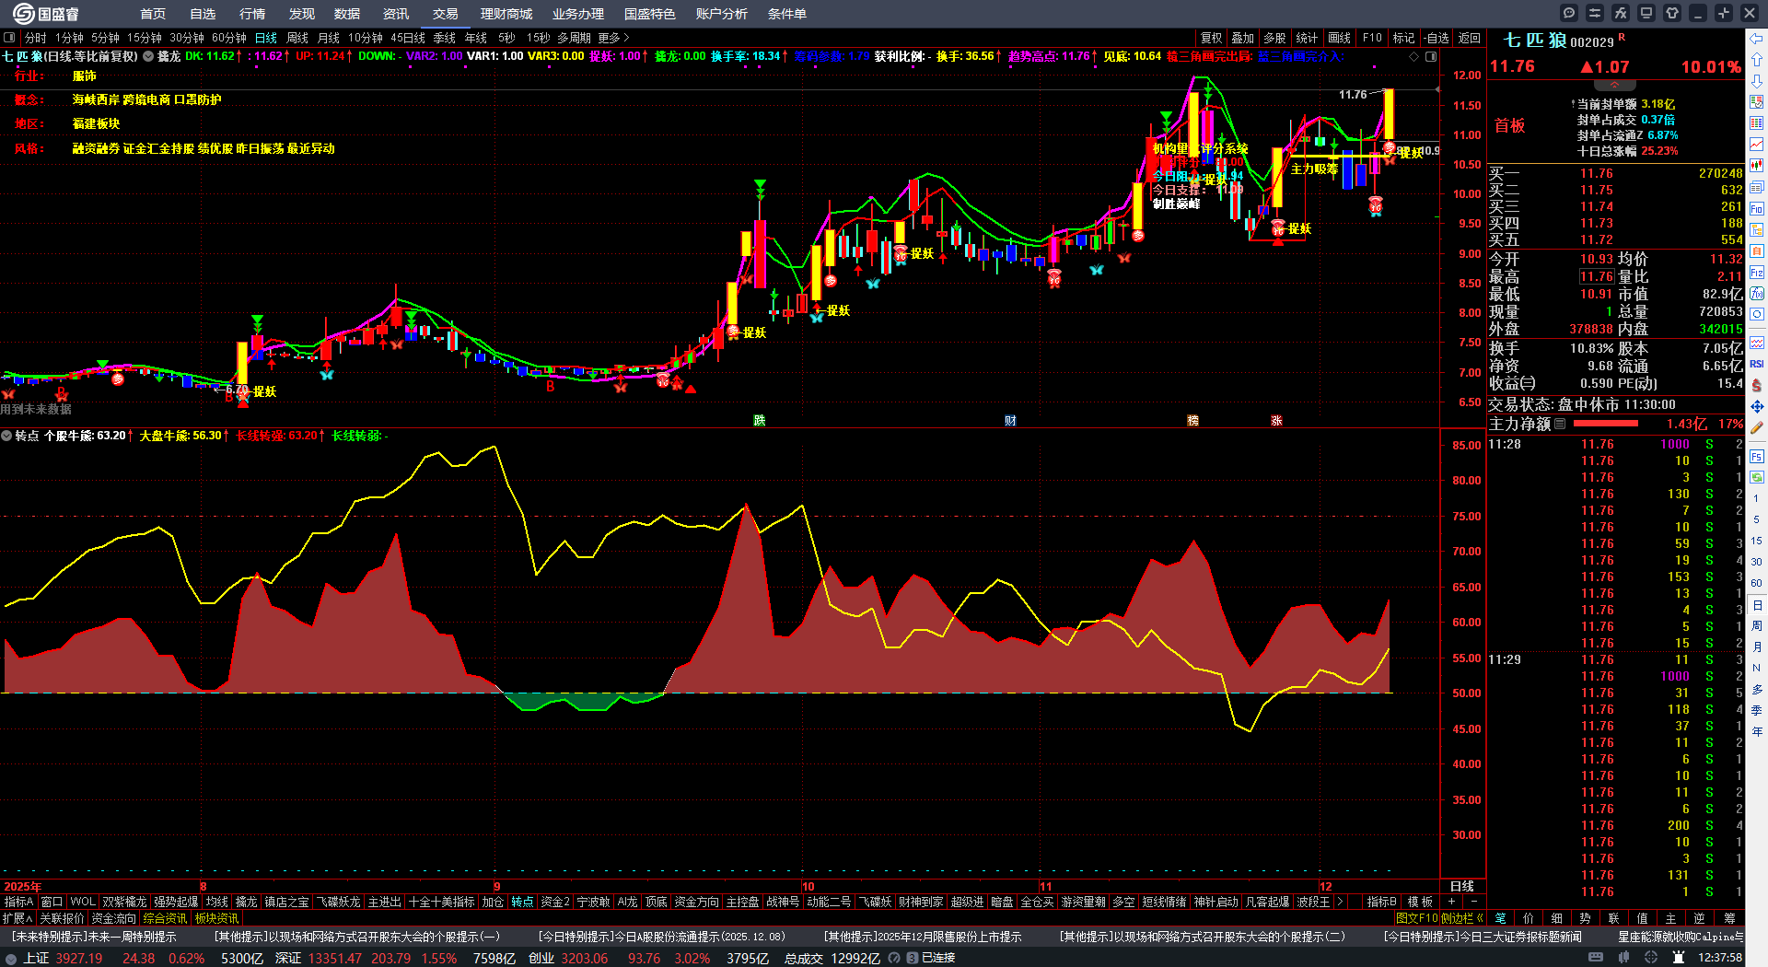Click the stock code 002029
This screenshot has width=1768, height=967.
click(1592, 42)
